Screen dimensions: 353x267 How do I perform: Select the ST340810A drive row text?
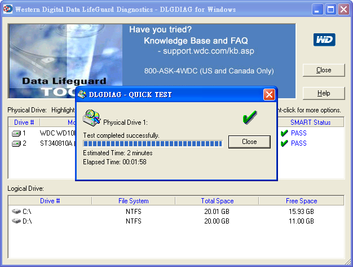pyautogui.click(x=58, y=143)
